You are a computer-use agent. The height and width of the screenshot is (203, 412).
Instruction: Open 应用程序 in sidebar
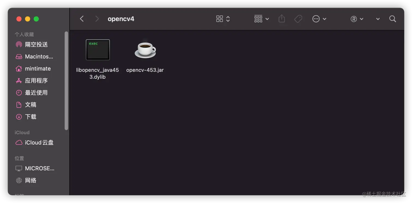(37, 80)
